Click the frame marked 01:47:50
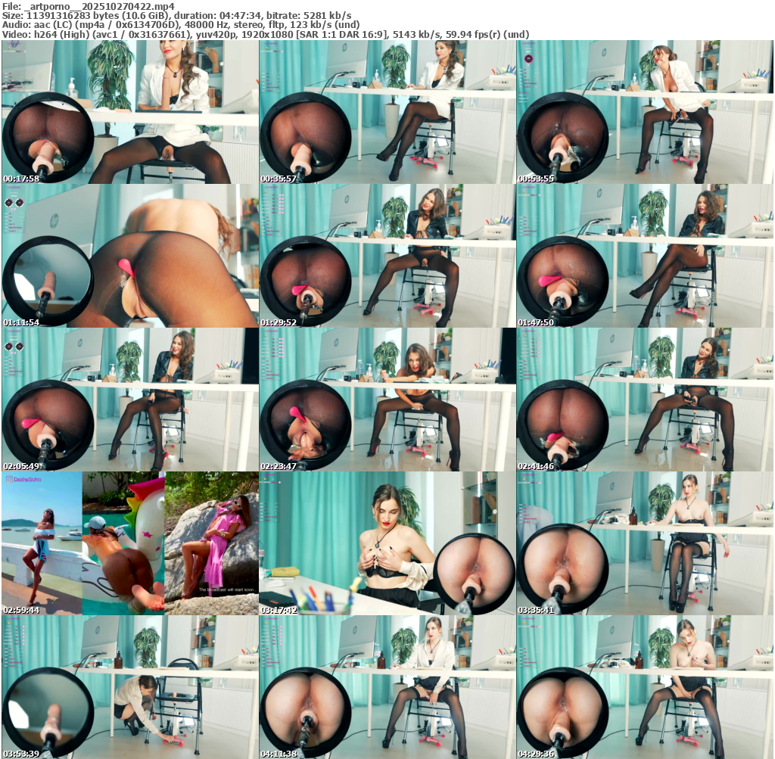Image resolution: width=775 pixels, height=759 pixels. pos(645,256)
